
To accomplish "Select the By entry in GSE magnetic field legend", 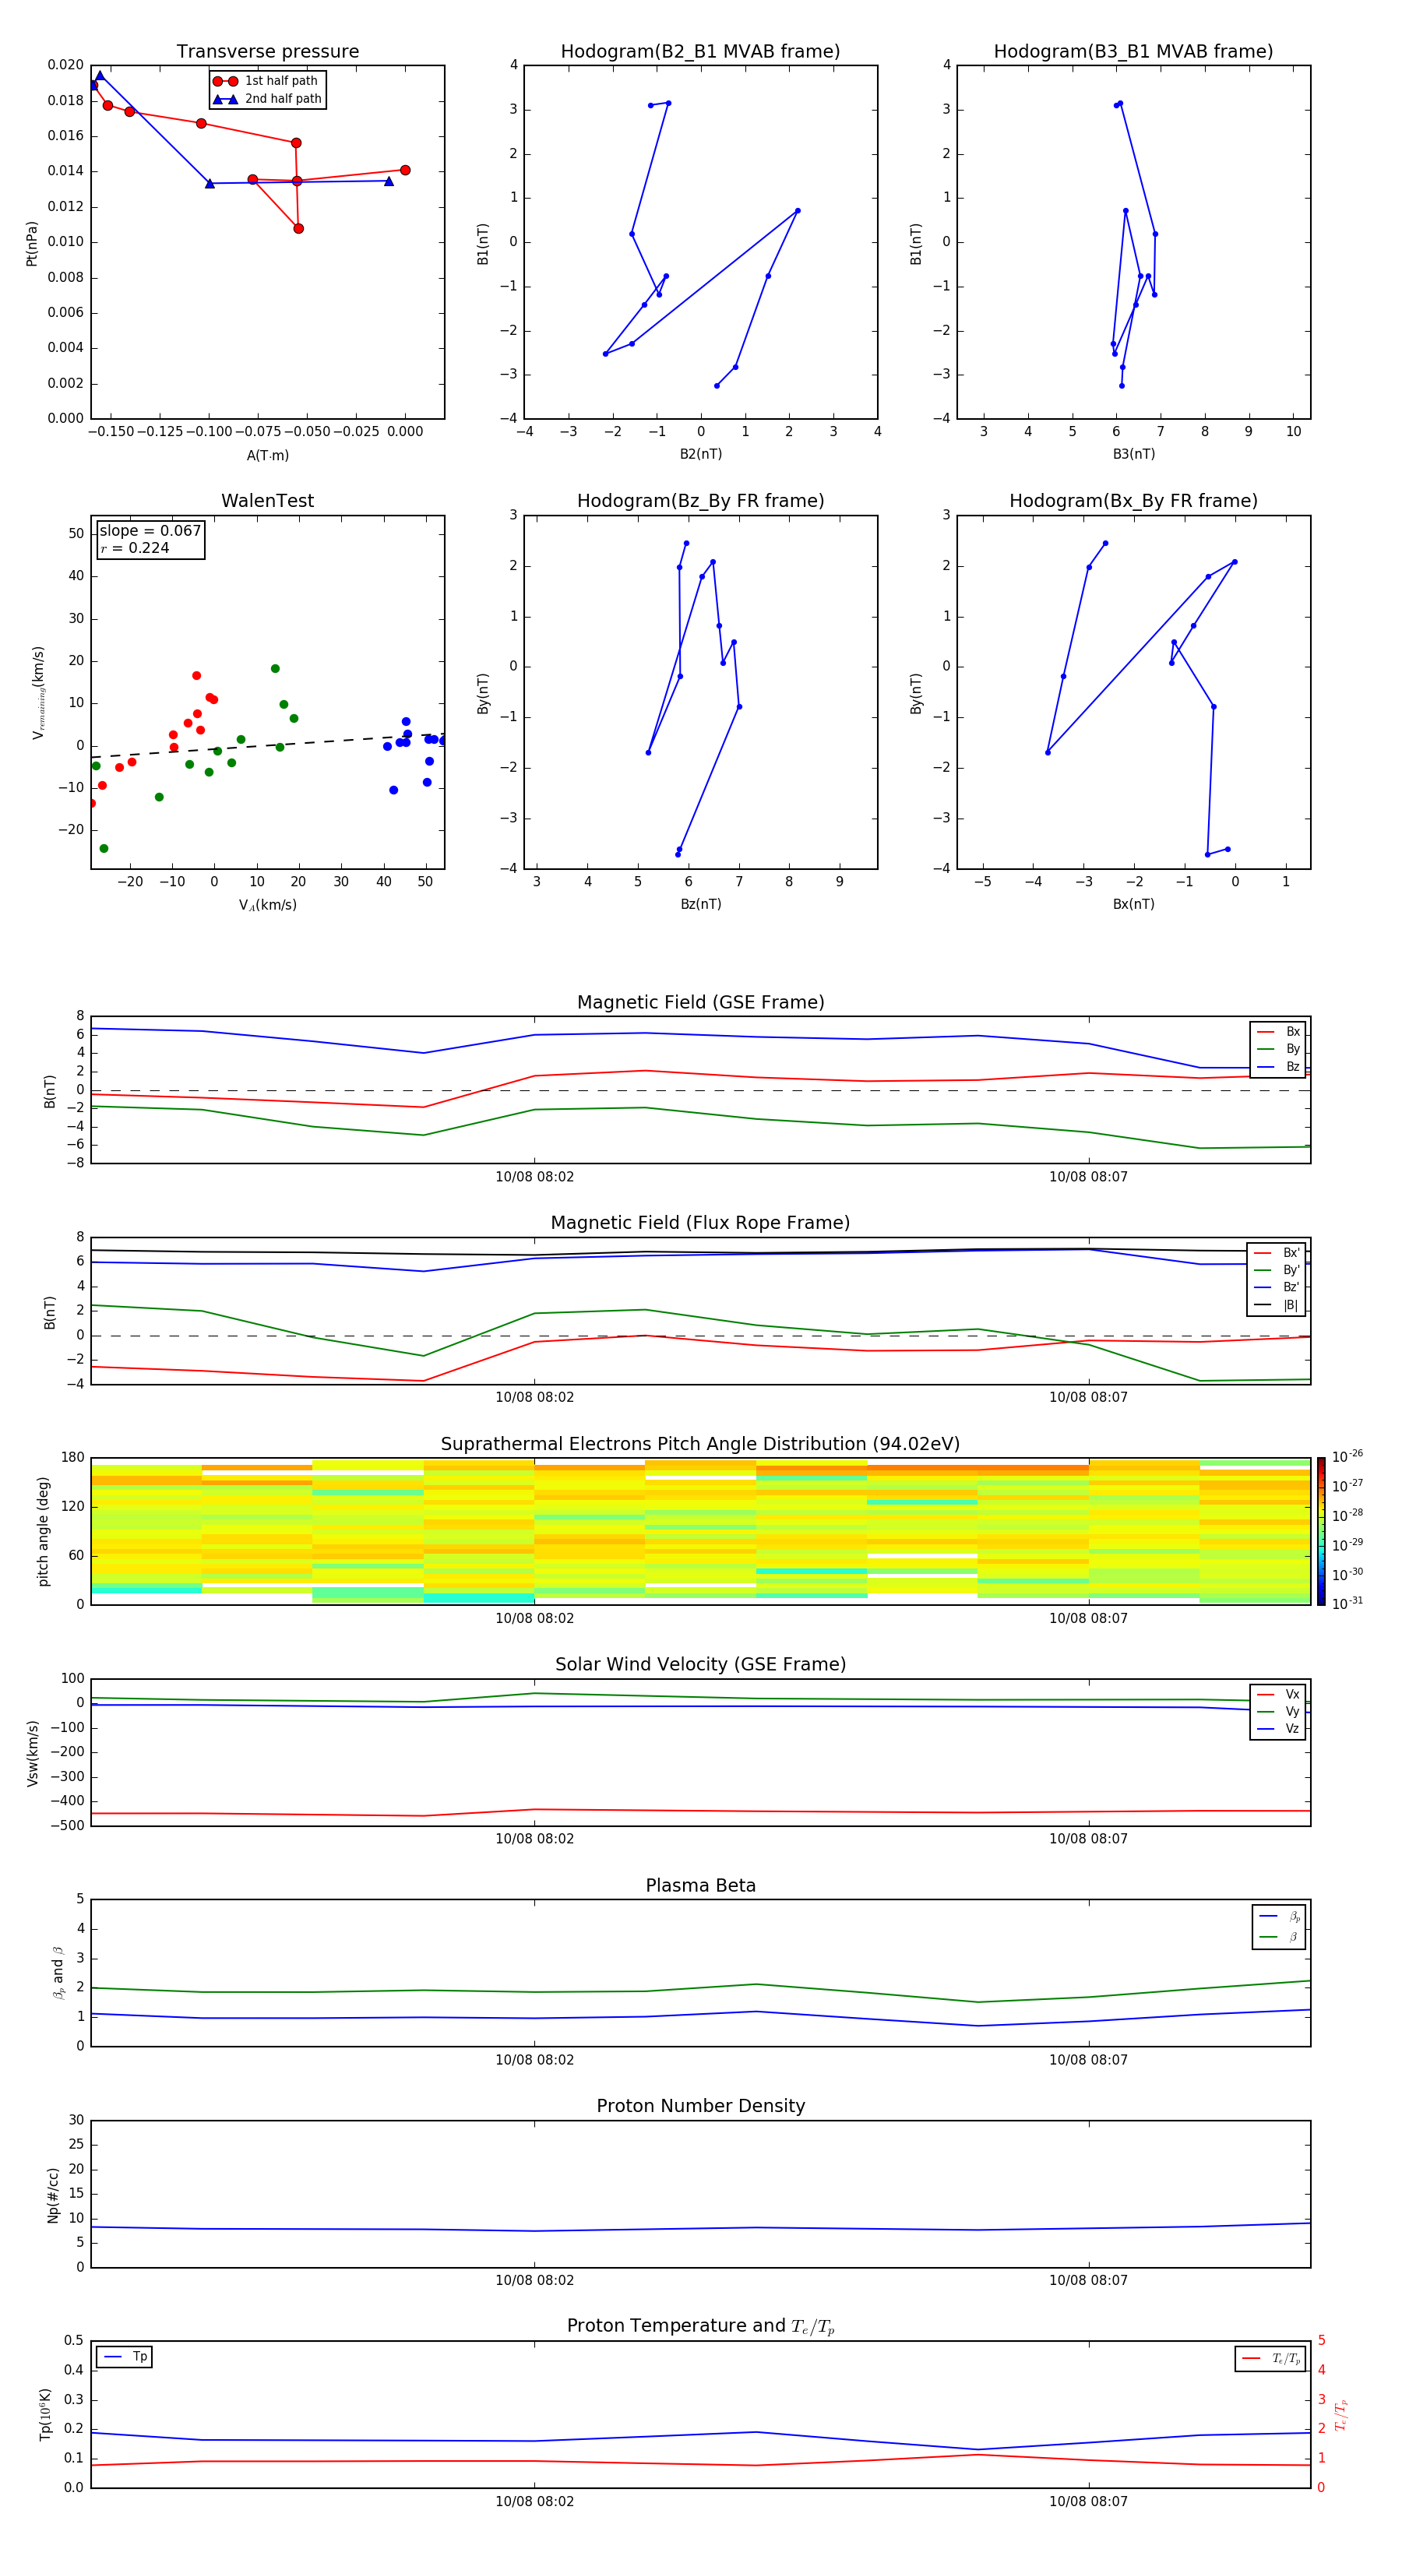I will pyautogui.click(x=1278, y=1048).
